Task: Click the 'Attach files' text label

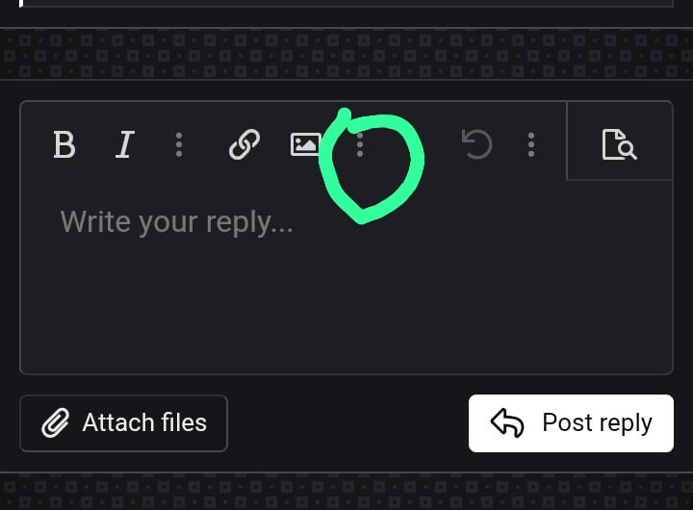Action: 144,422
